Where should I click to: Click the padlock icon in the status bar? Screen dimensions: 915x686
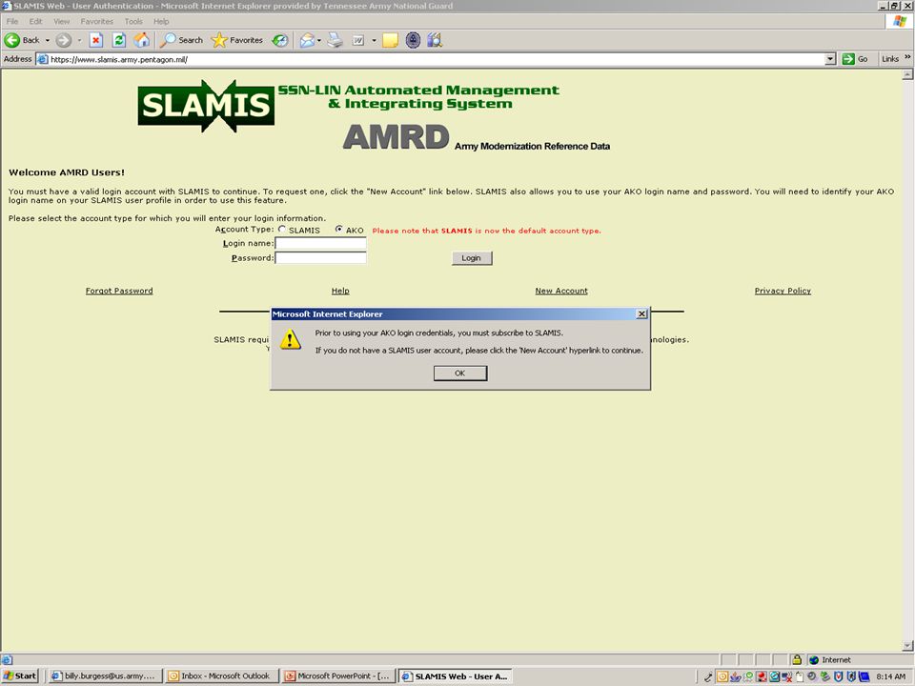pos(797,659)
